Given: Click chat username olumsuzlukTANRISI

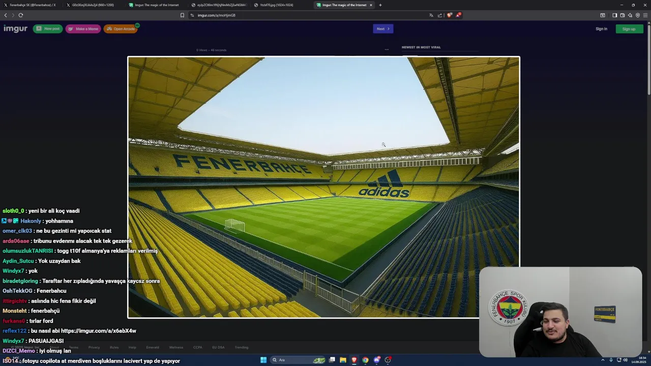Looking at the screenshot, I should coord(27,251).
